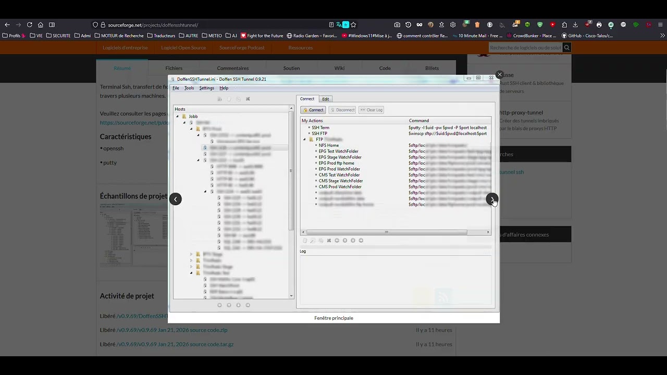Select the NFS Home action

pos(329,145)
